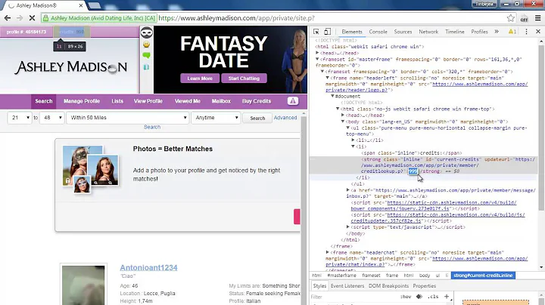
Task: Open the green chat bubble icon
Action: tap(146, 55)
